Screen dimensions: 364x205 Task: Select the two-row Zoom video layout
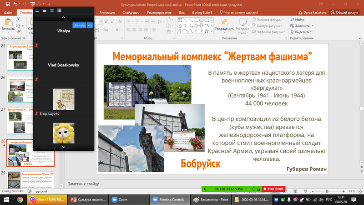[52, 10]
